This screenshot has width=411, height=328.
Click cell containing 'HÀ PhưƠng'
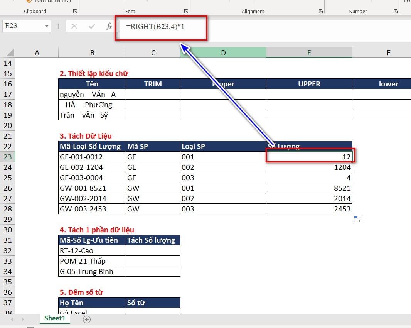pos(92,105)
